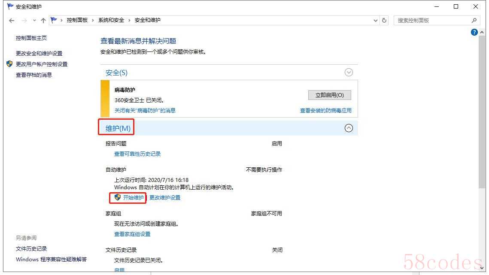The width and height of the screenshot is (489, 275).
Task: Open help with the blue question mark icon
Action: coord(474,32)
